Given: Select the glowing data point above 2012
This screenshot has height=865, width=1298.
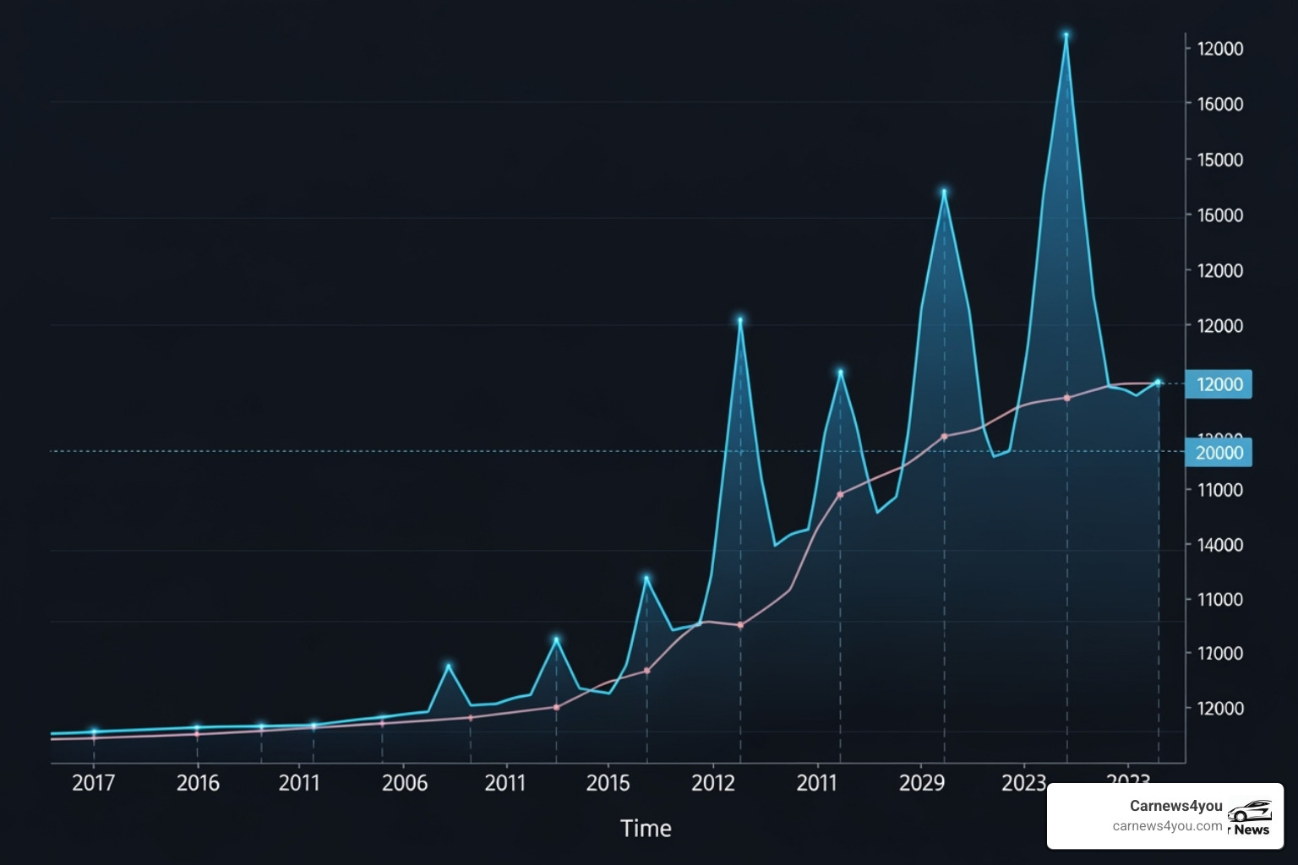Looking at the screenshot, I should click(739, 319).
